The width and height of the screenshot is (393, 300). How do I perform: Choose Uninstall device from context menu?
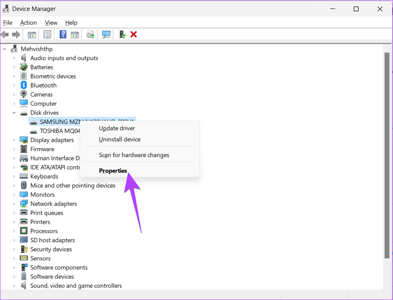pyautogui.click(x=140, y=139)
